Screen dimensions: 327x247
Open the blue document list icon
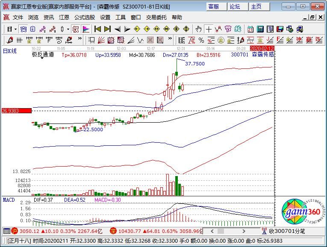click(x=33, y=29)
